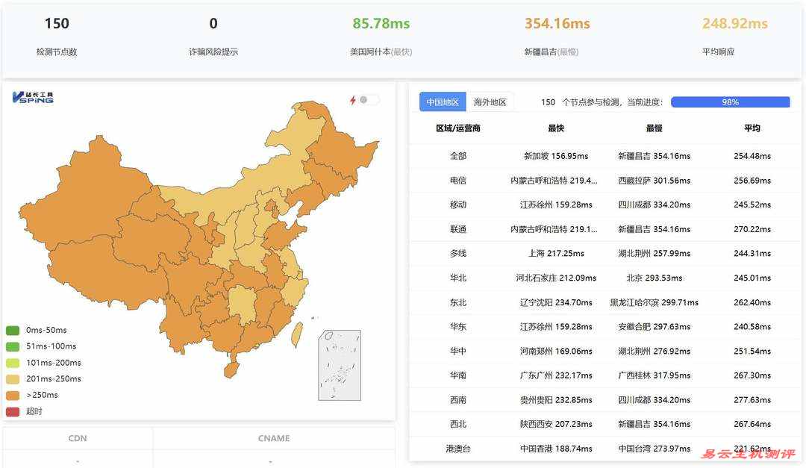Viewport: 806px width, 468px height.
Task: Click the 0ms-50ms dark green legend swatch
Action: pyautogui.click(x=13, y=330)
